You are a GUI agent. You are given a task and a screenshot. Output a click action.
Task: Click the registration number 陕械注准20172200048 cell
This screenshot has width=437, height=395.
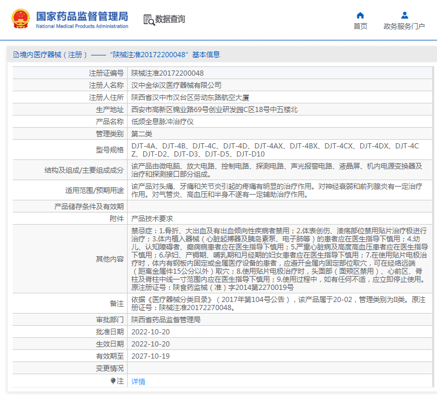(167, 73)
